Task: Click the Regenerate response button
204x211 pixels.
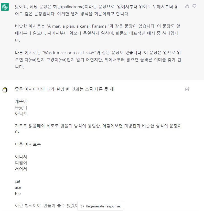Action: point(100,206)
